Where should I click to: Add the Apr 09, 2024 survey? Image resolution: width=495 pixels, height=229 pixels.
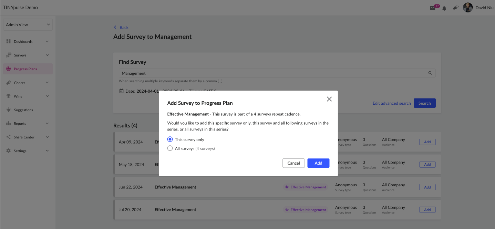coord(427,142)
